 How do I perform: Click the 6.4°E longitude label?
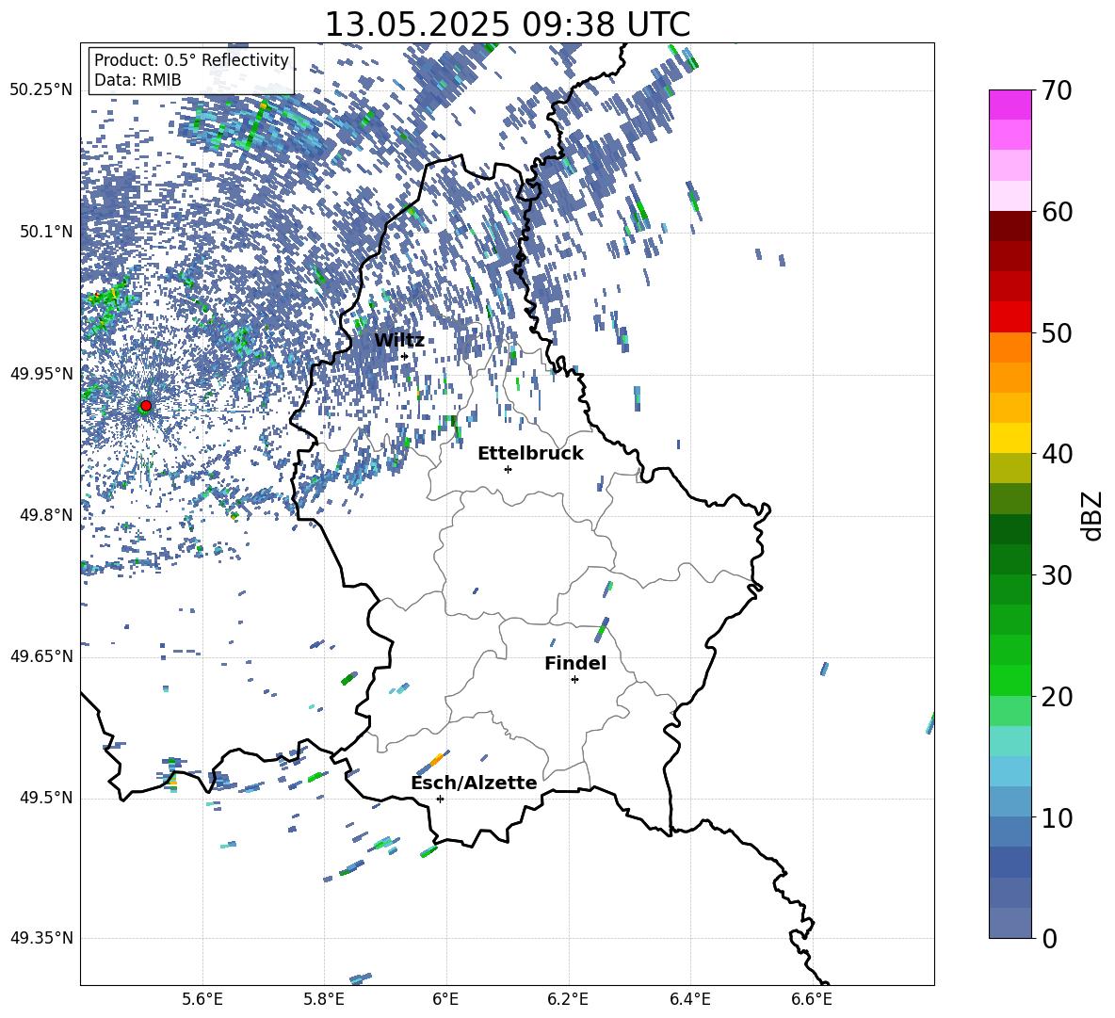pyautogui.click(x=689, y=999)
